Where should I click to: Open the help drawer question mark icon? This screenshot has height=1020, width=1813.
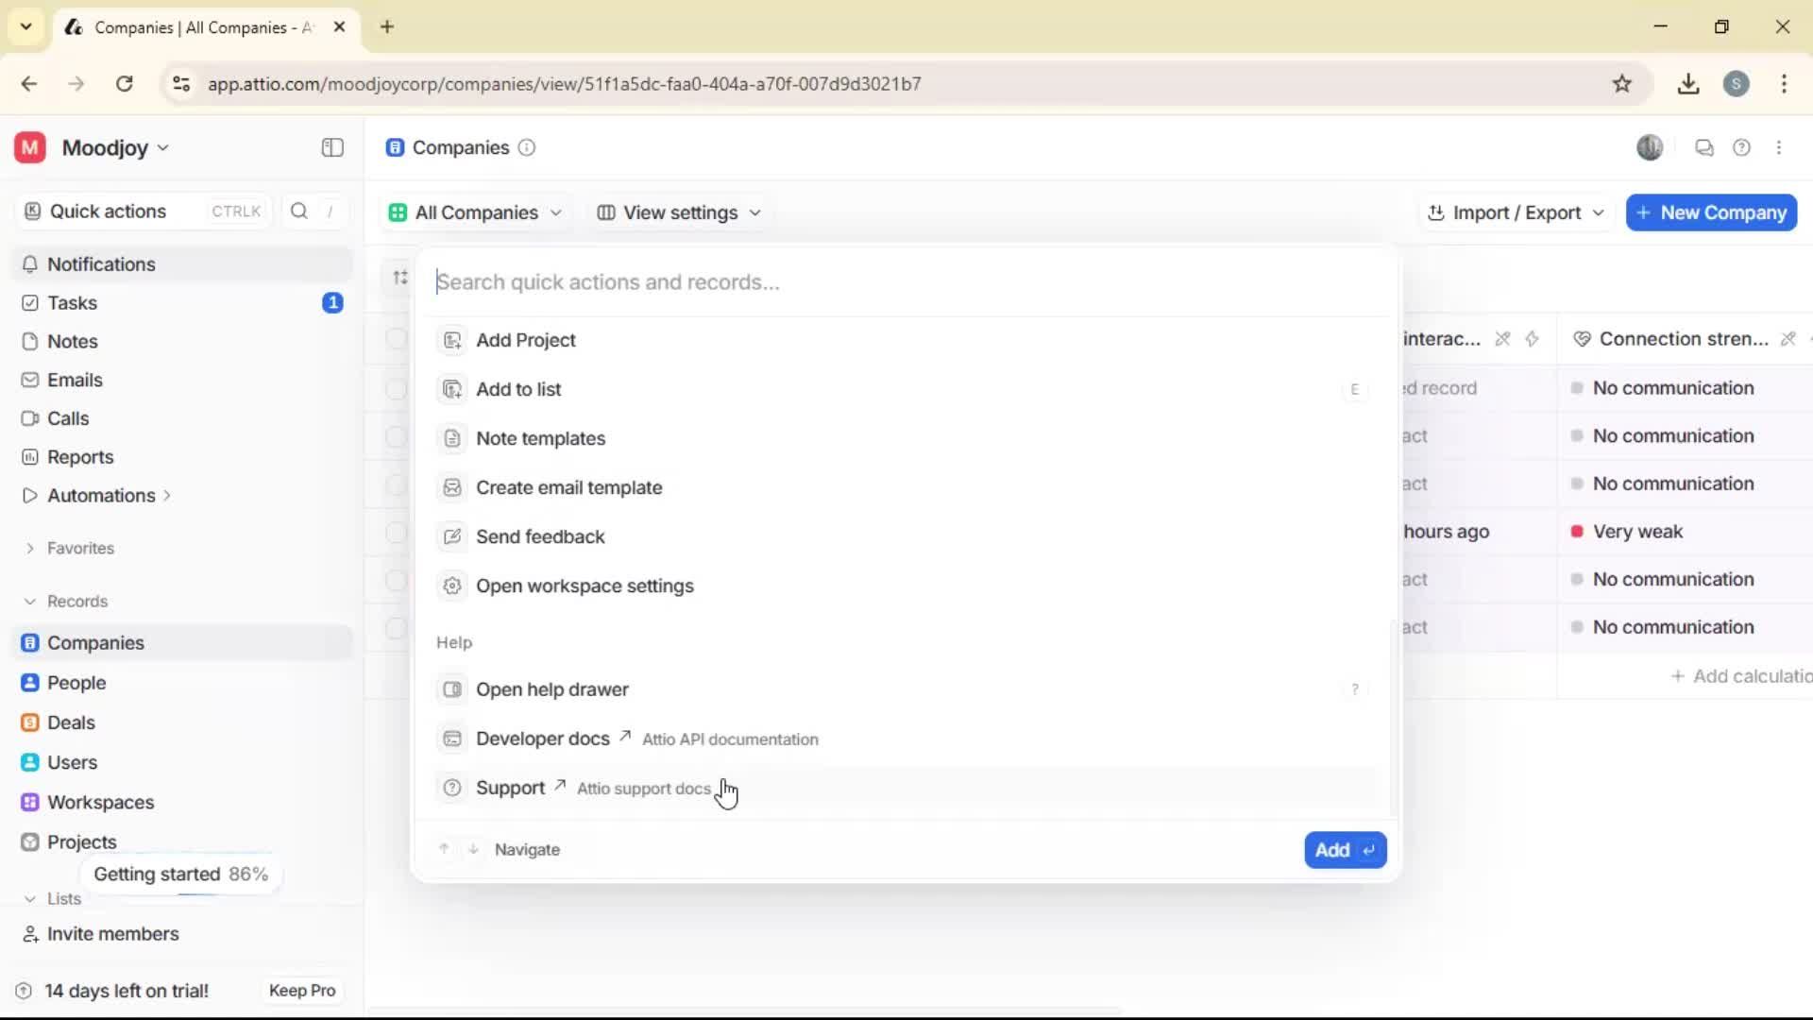[1742, 147]
